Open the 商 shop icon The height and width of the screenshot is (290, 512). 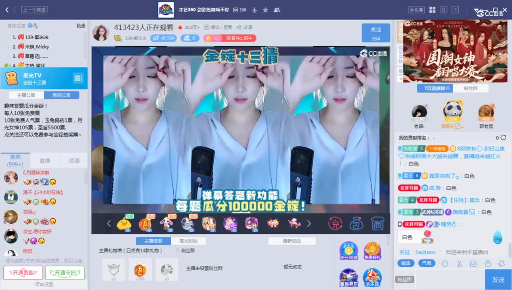tap(377, 224)
